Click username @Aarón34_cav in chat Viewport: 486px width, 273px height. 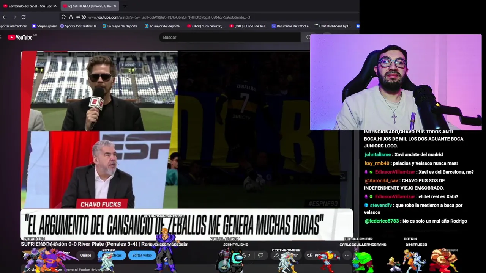(x=381, y=181)
